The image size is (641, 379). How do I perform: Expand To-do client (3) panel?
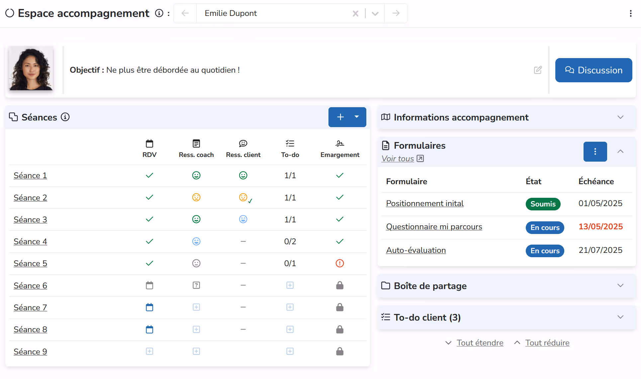click(x=620, y=317)
